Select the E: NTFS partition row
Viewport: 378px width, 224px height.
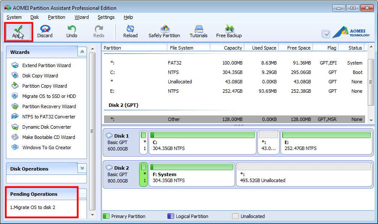[x=235, y=91]
